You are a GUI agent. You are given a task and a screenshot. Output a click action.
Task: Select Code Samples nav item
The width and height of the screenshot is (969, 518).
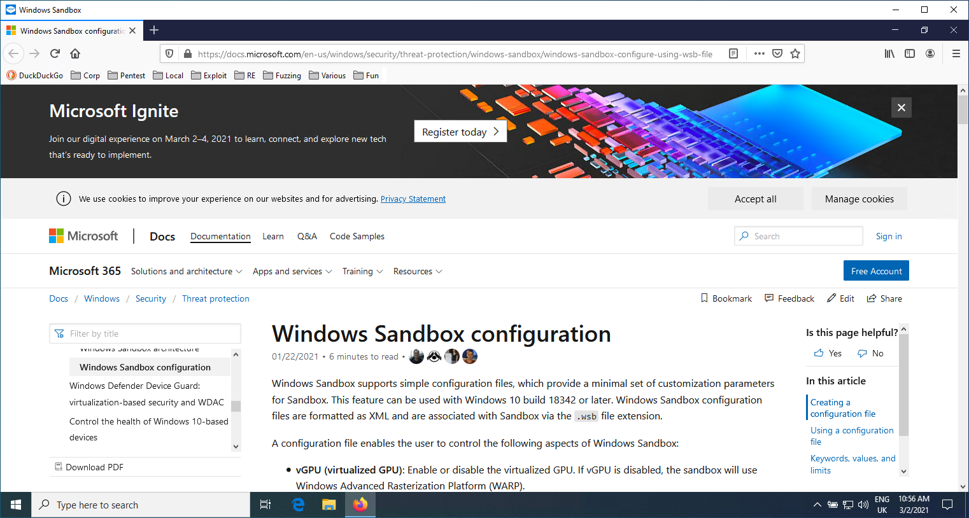357,236
